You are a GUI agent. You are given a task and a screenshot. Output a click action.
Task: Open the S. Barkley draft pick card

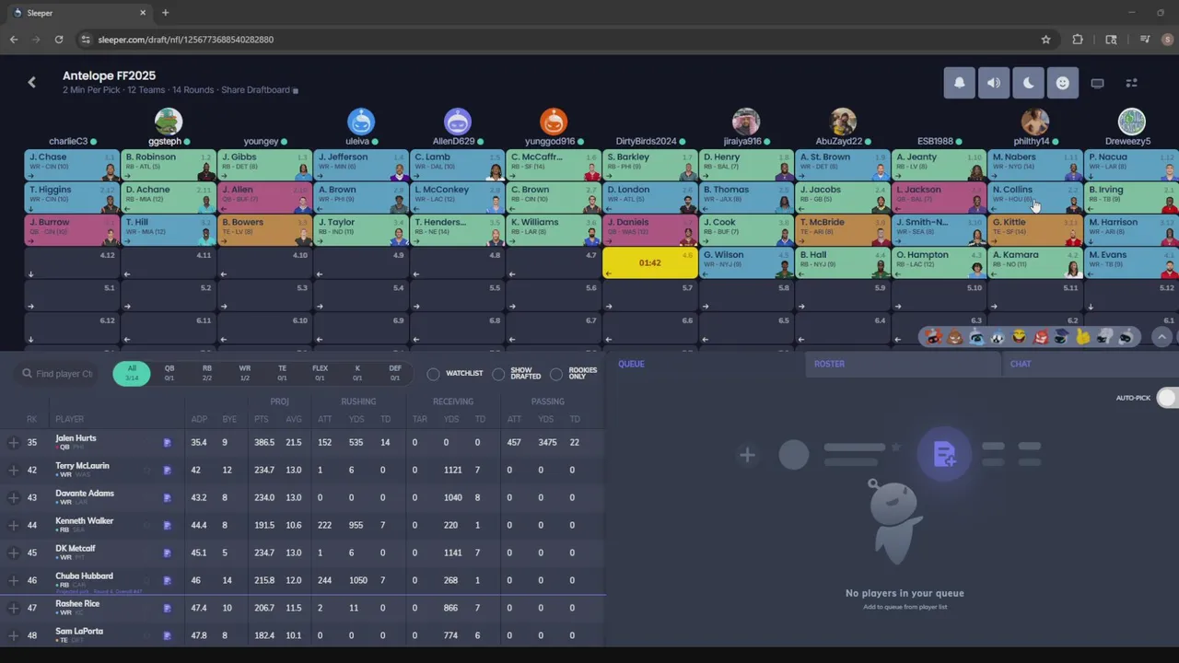coord(650,165)
